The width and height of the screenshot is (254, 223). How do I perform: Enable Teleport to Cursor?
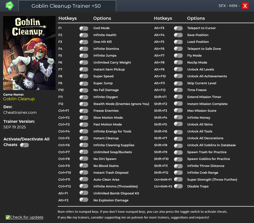[x=178, y=28]
